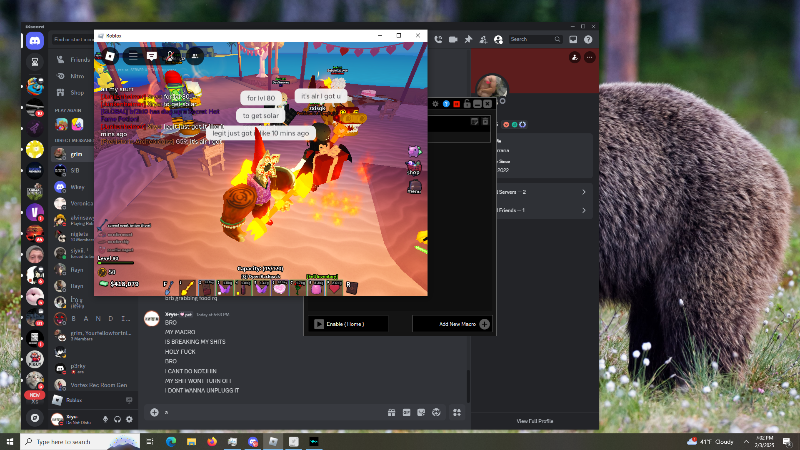800x450 pixels.
Task: Open View Full Profile
Action: pos(535,421)
